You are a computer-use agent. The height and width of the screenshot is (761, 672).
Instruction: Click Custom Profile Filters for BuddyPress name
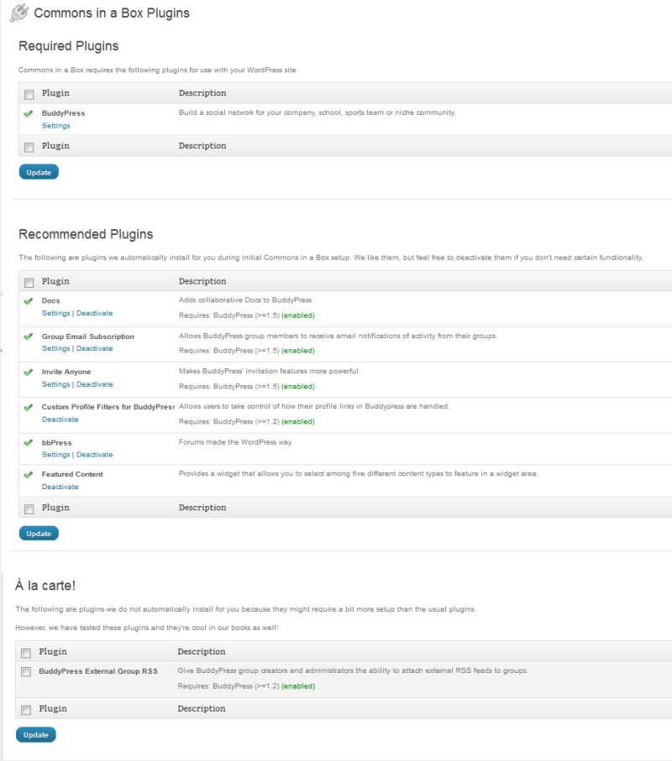pos(108,407)
